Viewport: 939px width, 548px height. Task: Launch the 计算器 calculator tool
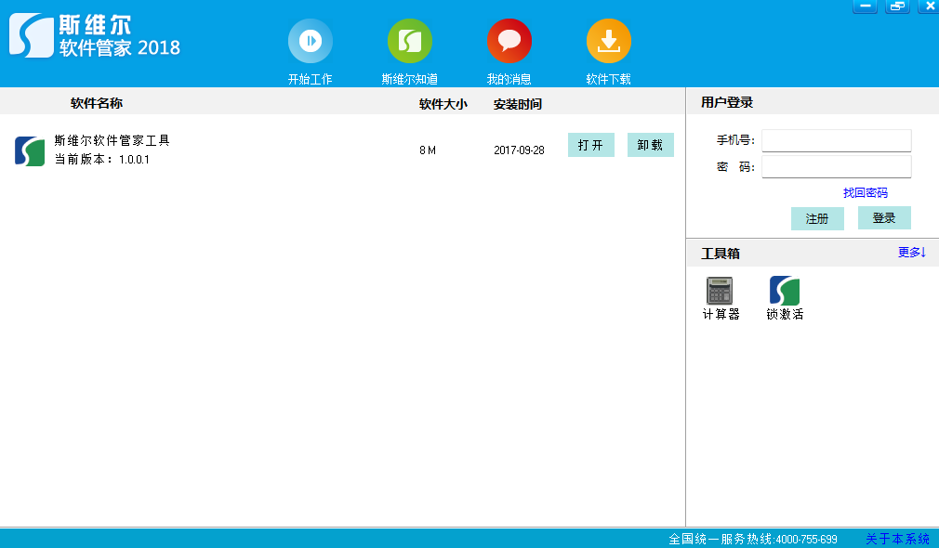720,291
